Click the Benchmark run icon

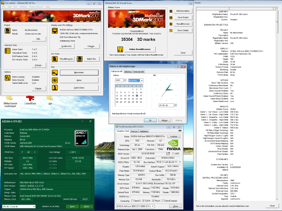[x=55, y=72]
